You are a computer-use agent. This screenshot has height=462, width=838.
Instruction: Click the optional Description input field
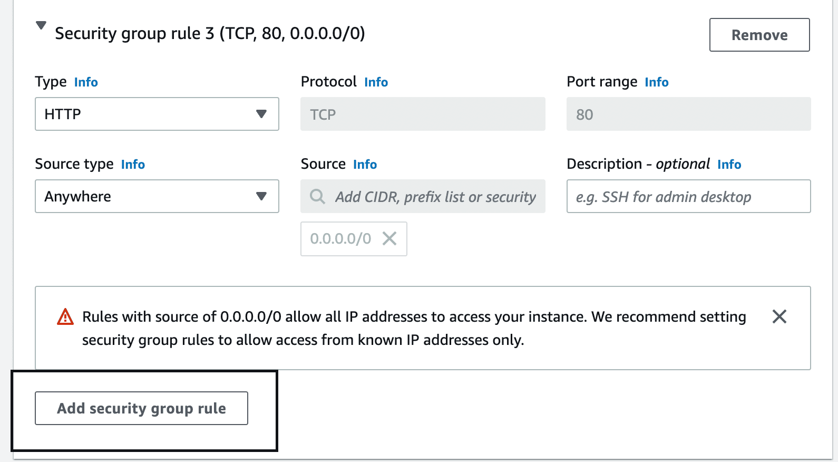click(688, 196)
